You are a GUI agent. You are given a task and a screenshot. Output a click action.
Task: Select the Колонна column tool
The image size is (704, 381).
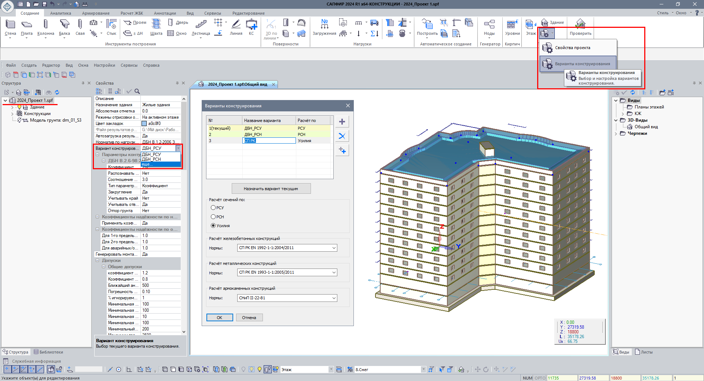pyautogui.click(x=45, y=27)
